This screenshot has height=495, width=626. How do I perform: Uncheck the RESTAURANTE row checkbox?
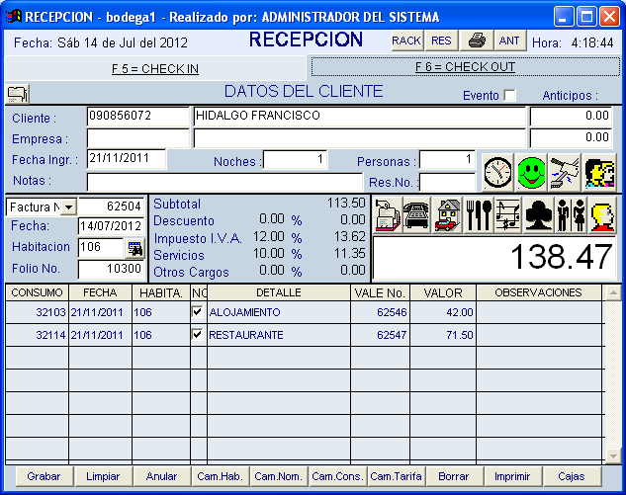[x=197, y=335]
